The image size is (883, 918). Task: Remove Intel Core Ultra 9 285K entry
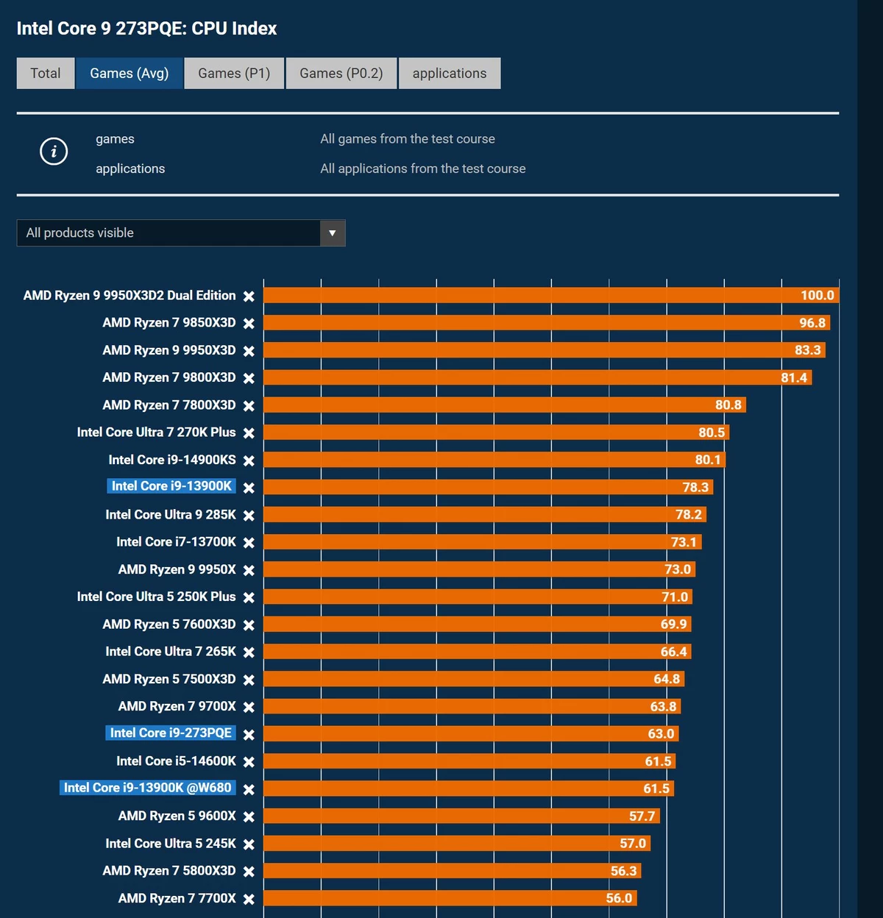click(249, 515)
